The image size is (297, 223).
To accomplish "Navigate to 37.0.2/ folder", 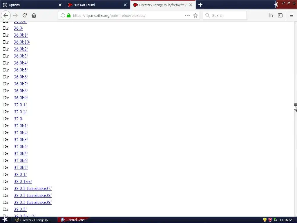I will pos(20,112).
